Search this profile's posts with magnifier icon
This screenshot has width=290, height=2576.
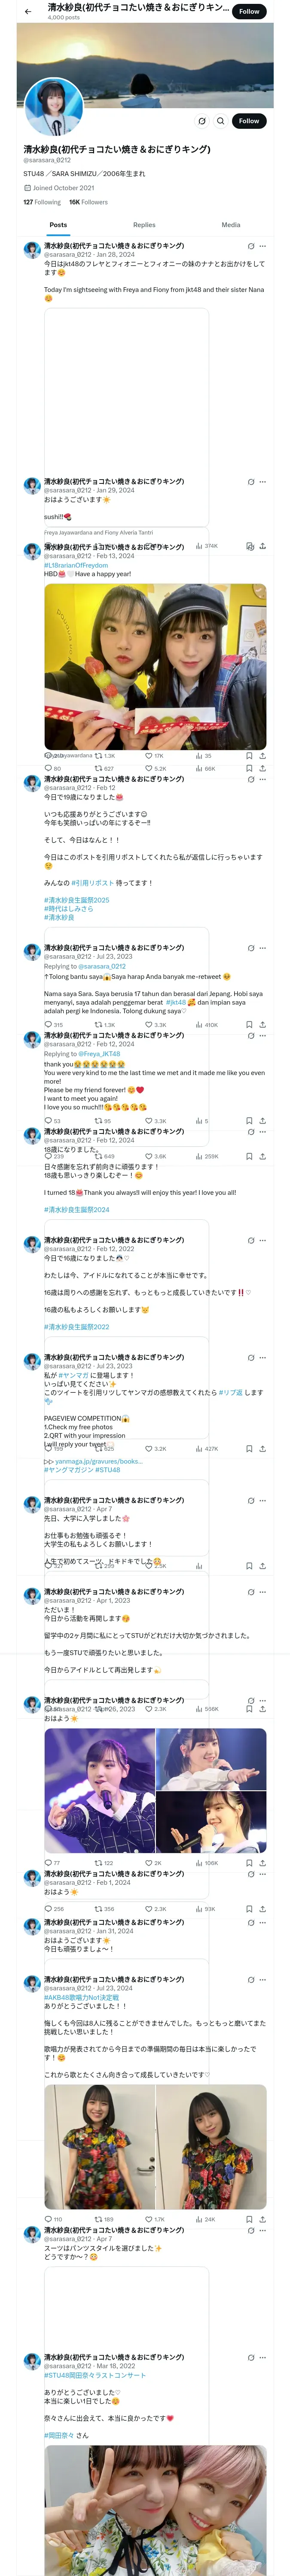[x=221, y=121]
